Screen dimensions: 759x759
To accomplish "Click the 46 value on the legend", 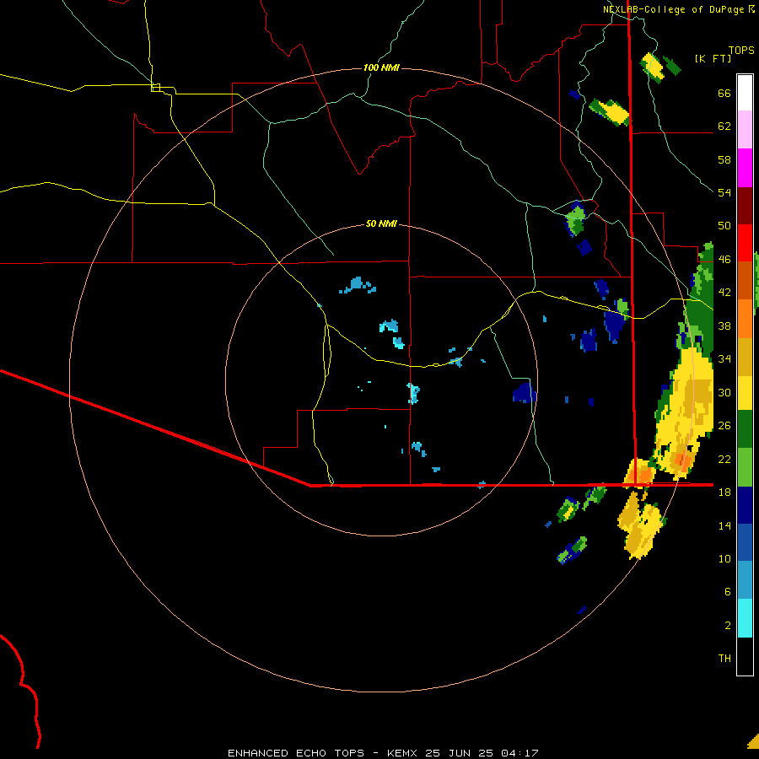I will 724,260.
